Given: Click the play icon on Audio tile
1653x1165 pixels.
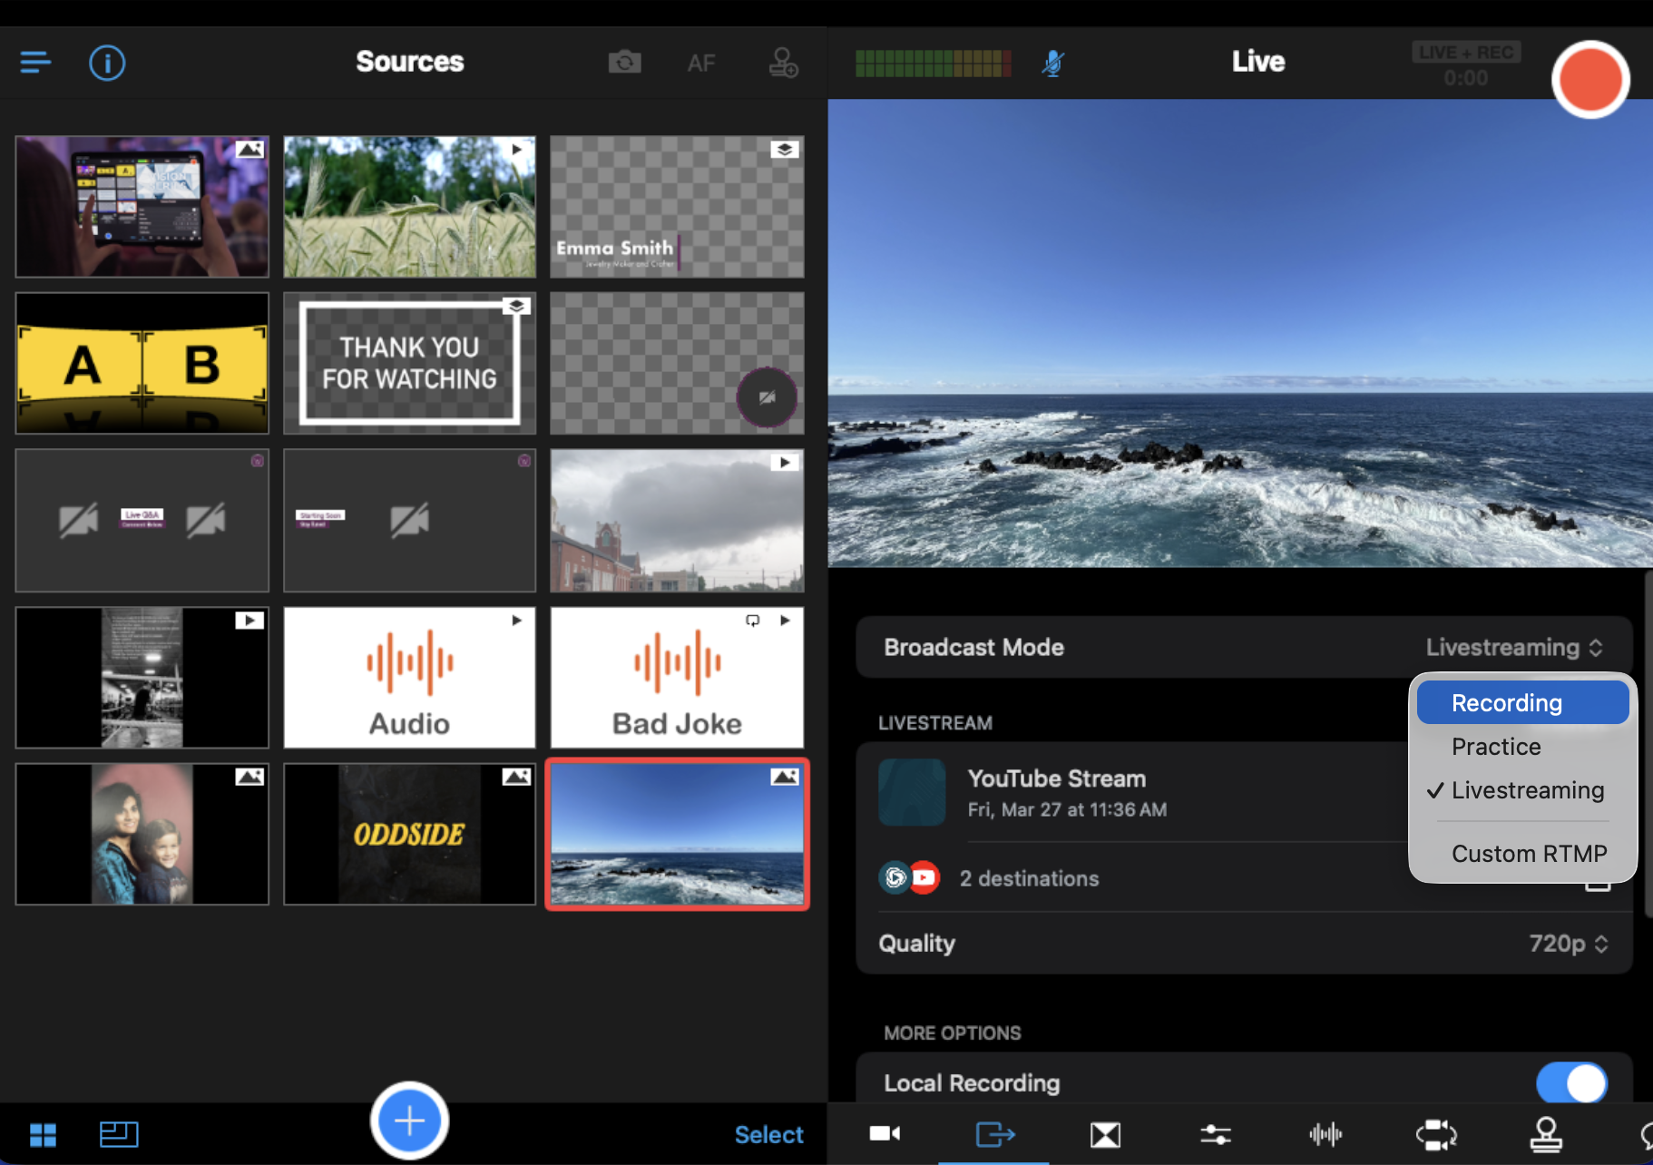Looking at the screenshot, I should (516, 621).
